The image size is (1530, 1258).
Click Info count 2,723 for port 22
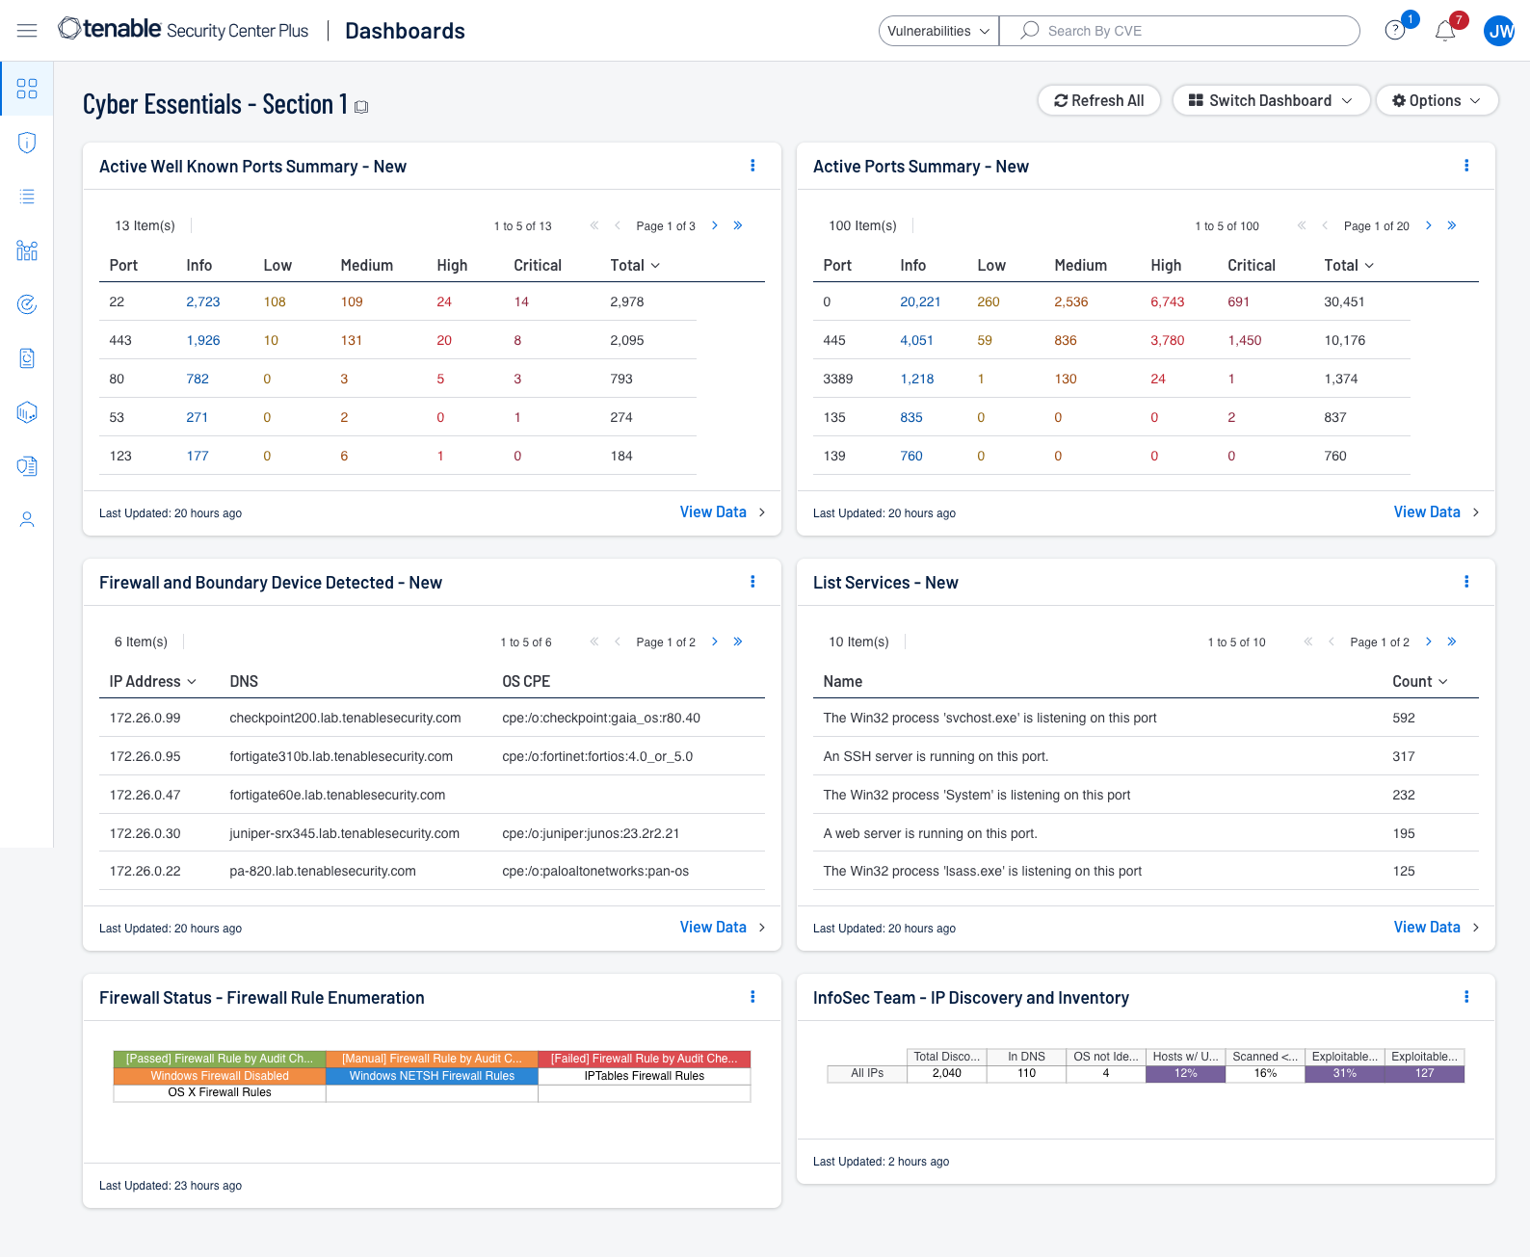click(202, 301)
